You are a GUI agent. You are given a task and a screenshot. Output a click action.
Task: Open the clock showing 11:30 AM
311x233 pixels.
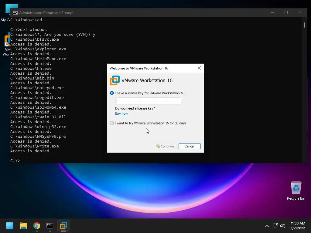pyautogui.click(x=298, y=226)
